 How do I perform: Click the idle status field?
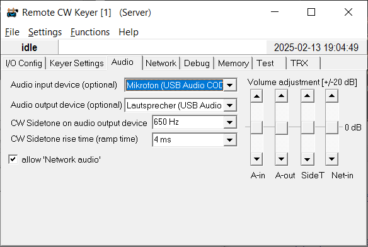(x=30, y=47)
